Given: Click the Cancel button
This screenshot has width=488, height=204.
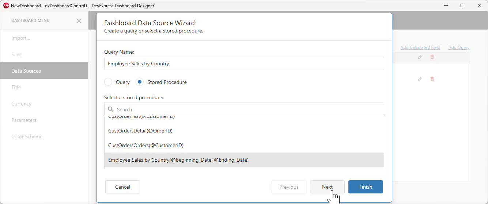Looking at the screenshot, I should click(x=122, y=187).
